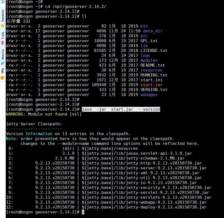Click the terminal cursor block at final prompt
Screen dimensions: 224x218
(x=83, y=212)
